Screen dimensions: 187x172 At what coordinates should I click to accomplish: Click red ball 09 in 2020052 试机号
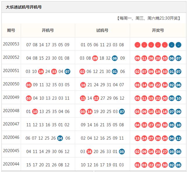click(x=95, y=58)
